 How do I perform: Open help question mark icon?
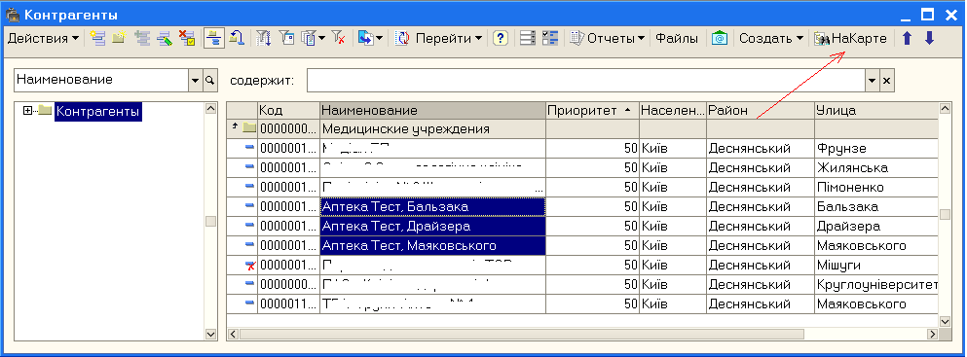(501, 38)
